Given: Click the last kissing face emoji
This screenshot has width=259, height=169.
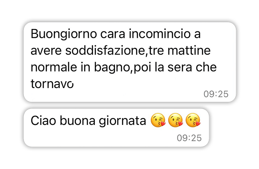Looking at the screenshot, I should click(193, 120).
